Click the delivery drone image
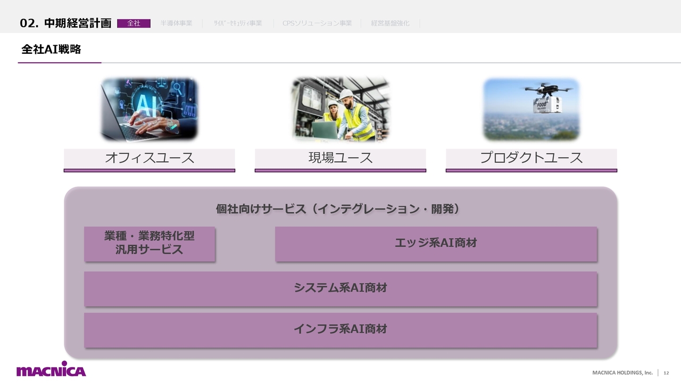Screen dimensions: 681x383 pyautogui.click(x=531, y=110)
